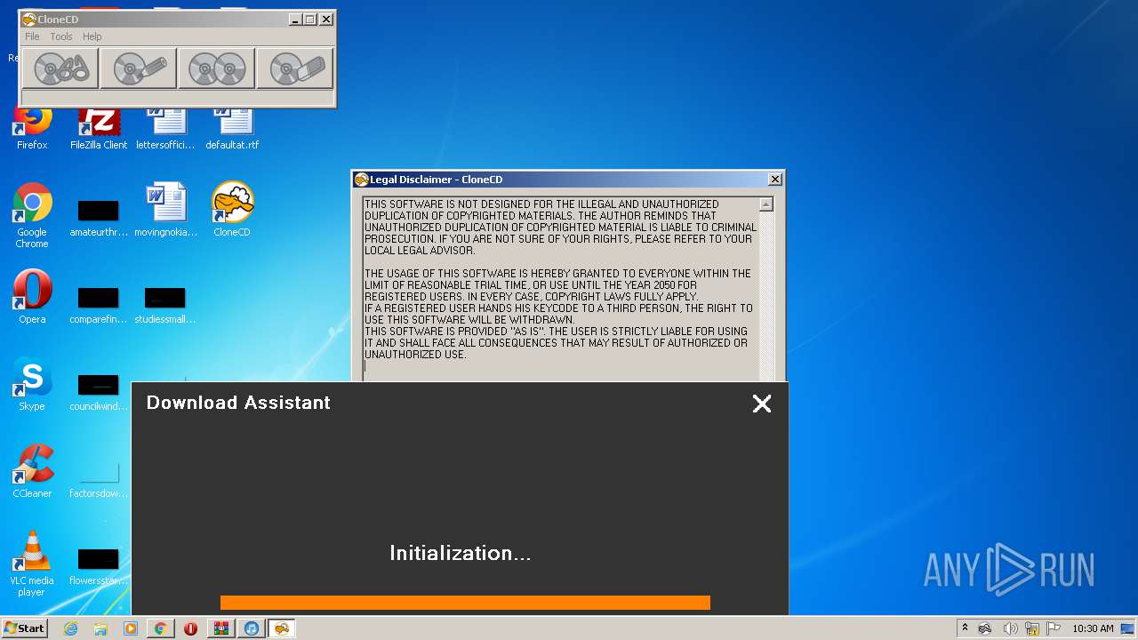Open the network status tray icon
The width and height of the screenshot is (1138, 640).
1032,628
